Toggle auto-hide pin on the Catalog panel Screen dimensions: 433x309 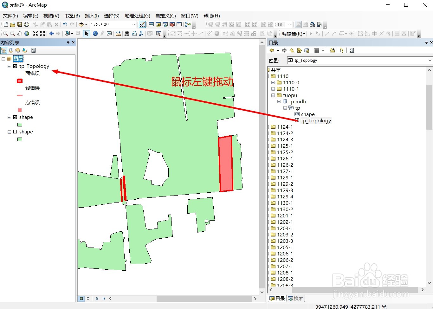[426, 42]
